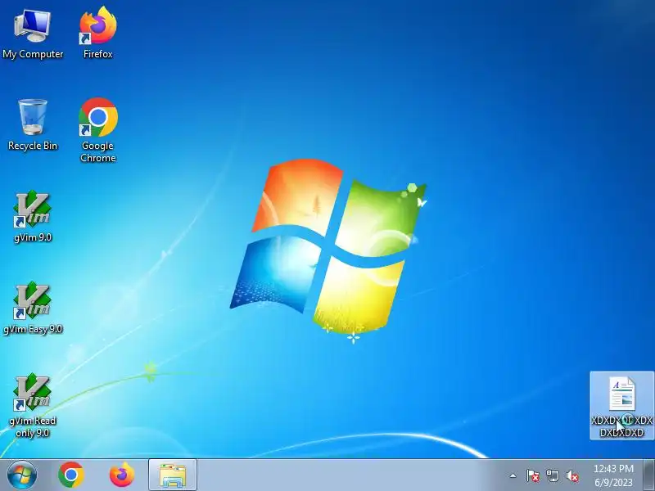
Task: Show hidden system tray icons
Action: tap(513, 475)
